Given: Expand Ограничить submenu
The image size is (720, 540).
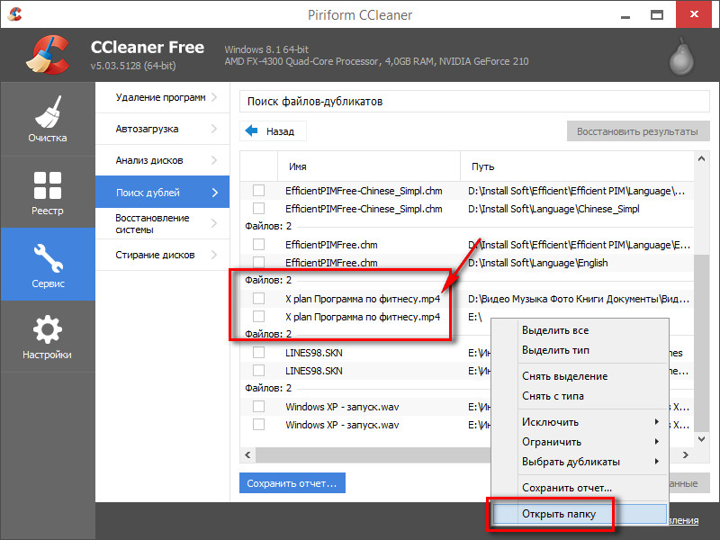Looking at the screenshot, I should point(580,442).
